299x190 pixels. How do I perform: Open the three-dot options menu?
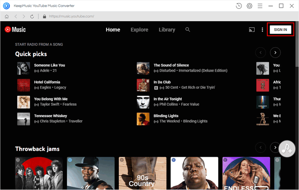pos(262,30)
